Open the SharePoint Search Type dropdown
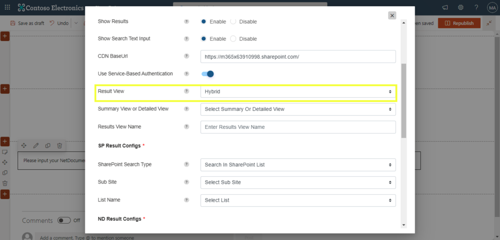The height and width of the screenshot is (240, 500). (x=298, y=165)
